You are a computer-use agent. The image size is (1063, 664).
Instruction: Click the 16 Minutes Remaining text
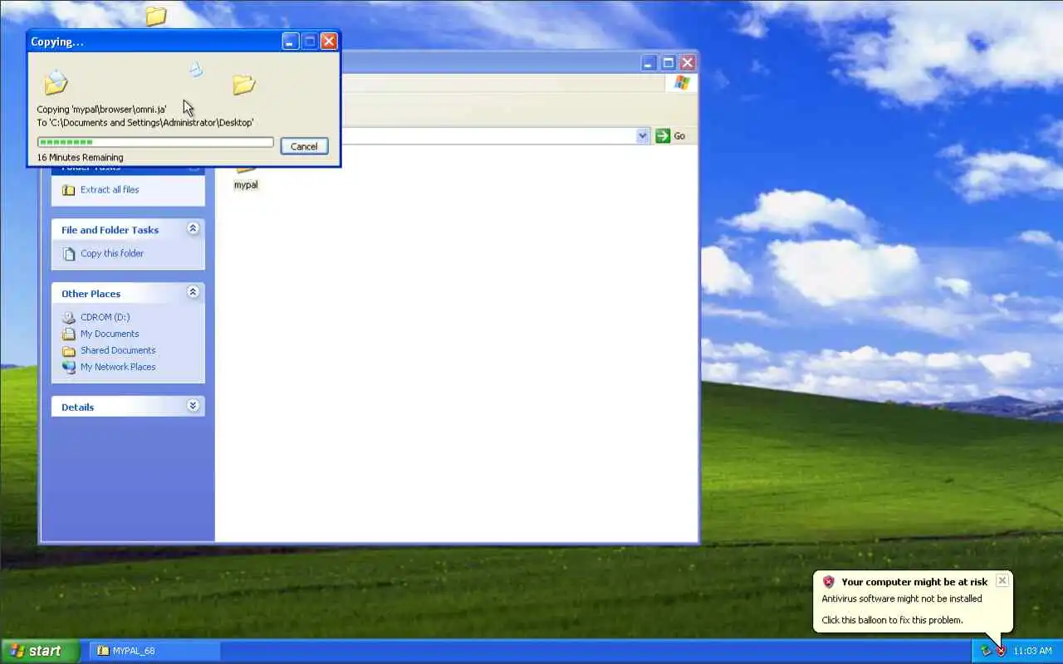click(x=80, y=158)
